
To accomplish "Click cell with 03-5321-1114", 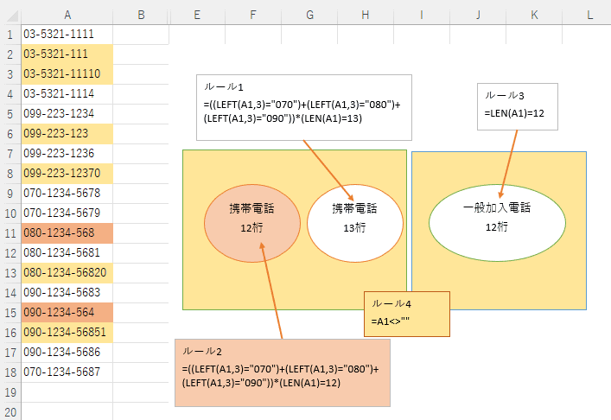I will coord(67,94).
